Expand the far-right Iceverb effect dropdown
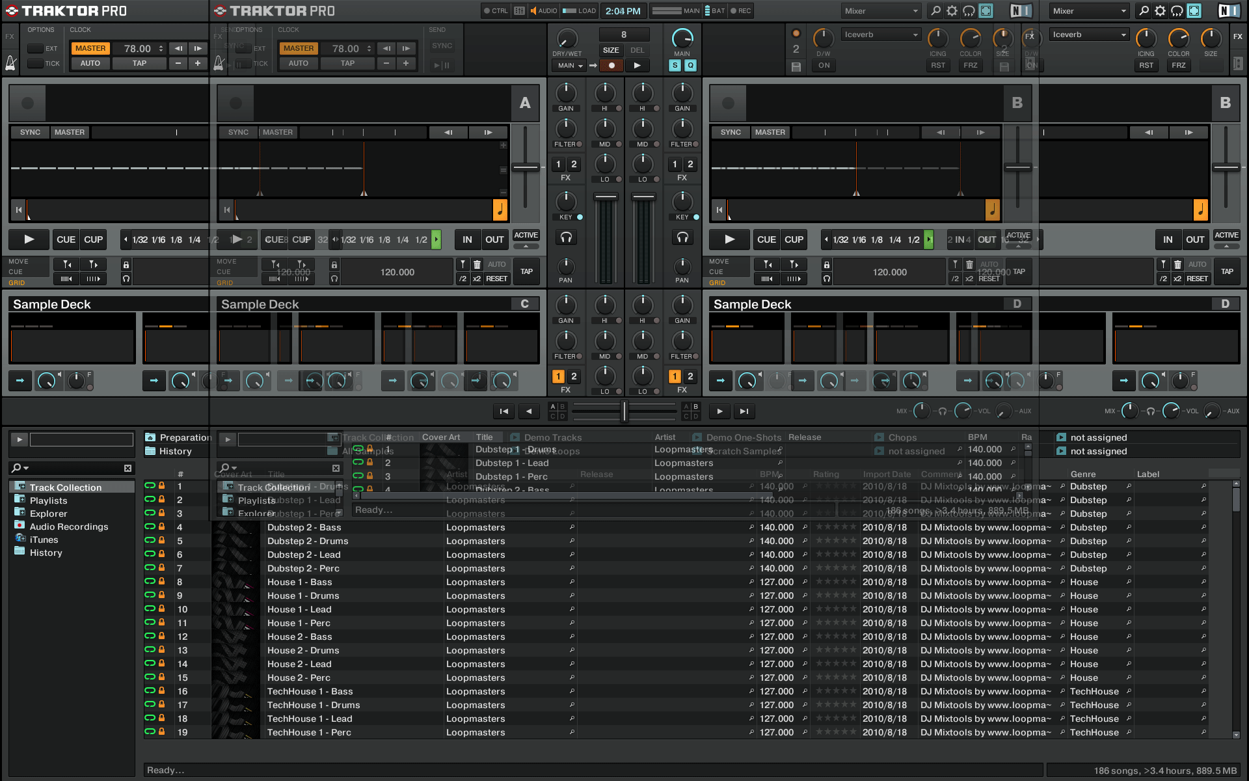Image resolution: width=1249 pixels, height=781 pixels. pyautogui.click(x=1088, y=34)
